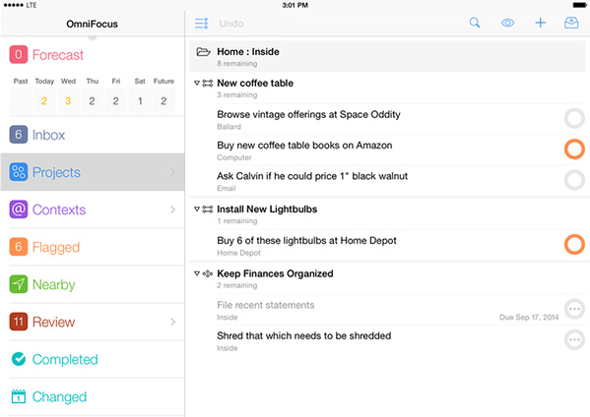Check off Ask Calvin black walnut task
Screen dimensions: 590x417
coord(574,180)
